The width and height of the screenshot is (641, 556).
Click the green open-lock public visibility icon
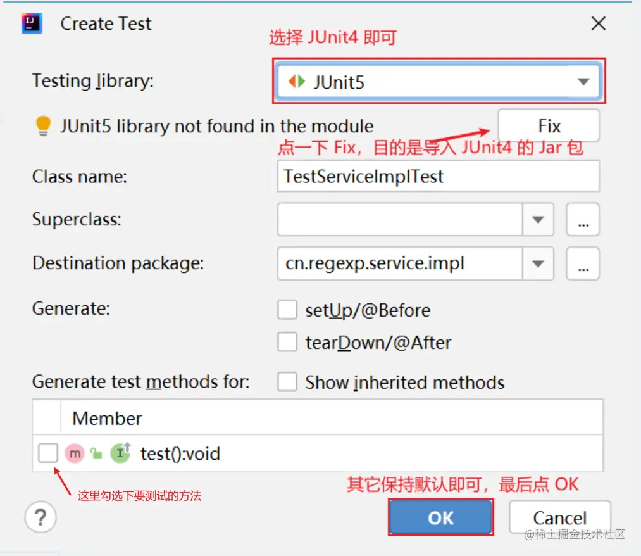(x=96, y=453)
